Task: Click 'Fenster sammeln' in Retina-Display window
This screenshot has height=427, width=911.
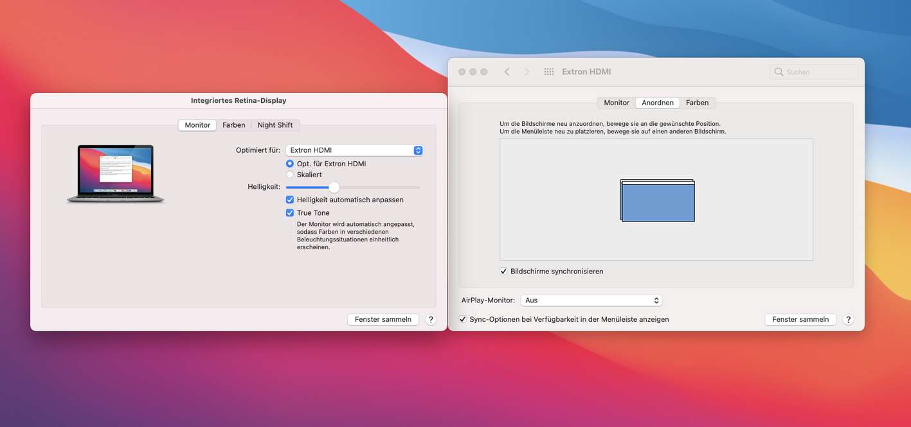Action: pos(383,319)
